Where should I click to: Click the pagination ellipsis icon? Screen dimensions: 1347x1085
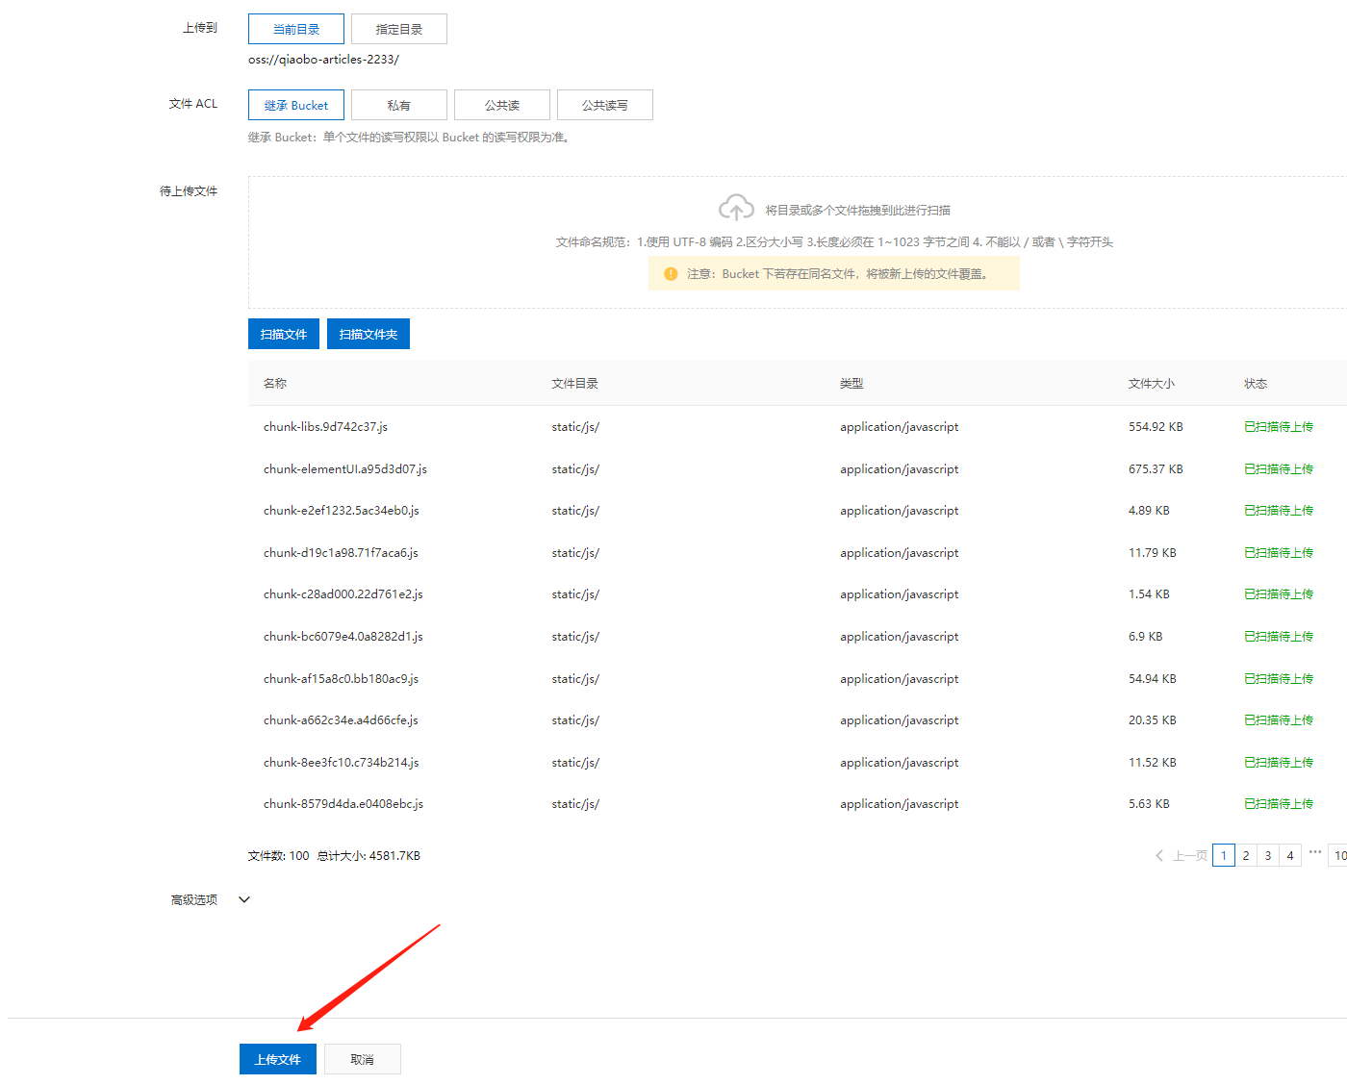coord(1314,853)
